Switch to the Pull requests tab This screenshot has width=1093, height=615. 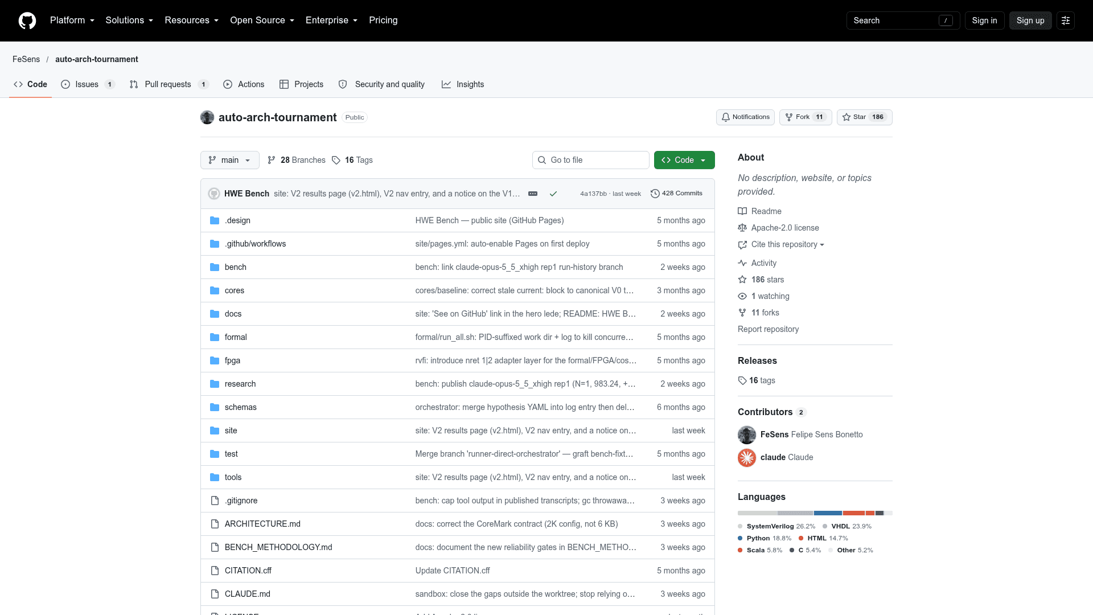point(169,84)
